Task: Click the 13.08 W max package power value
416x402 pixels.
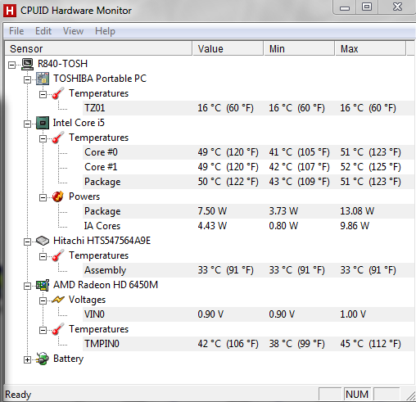Action: 357,211
